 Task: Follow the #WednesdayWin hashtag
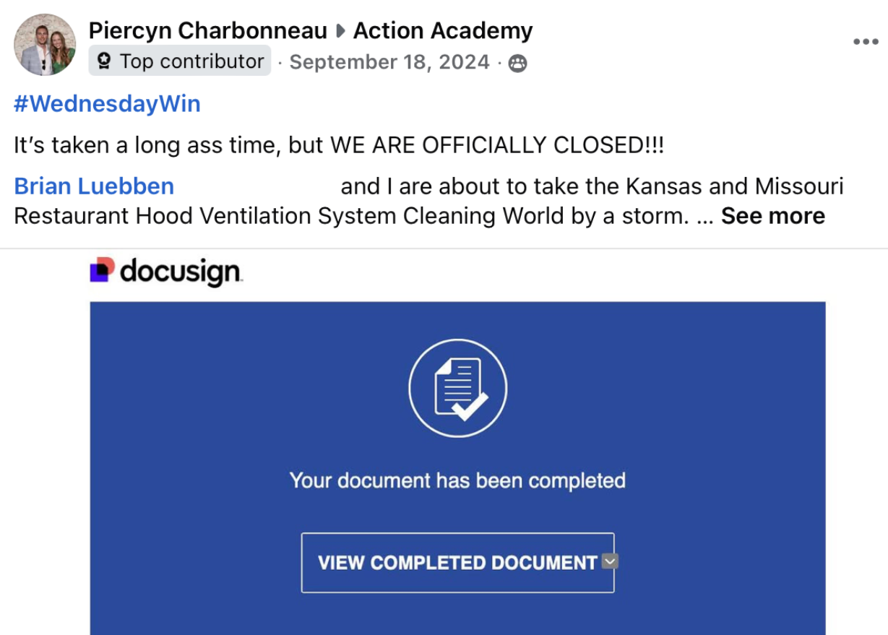pyautogui.click(x=107, y=104)
